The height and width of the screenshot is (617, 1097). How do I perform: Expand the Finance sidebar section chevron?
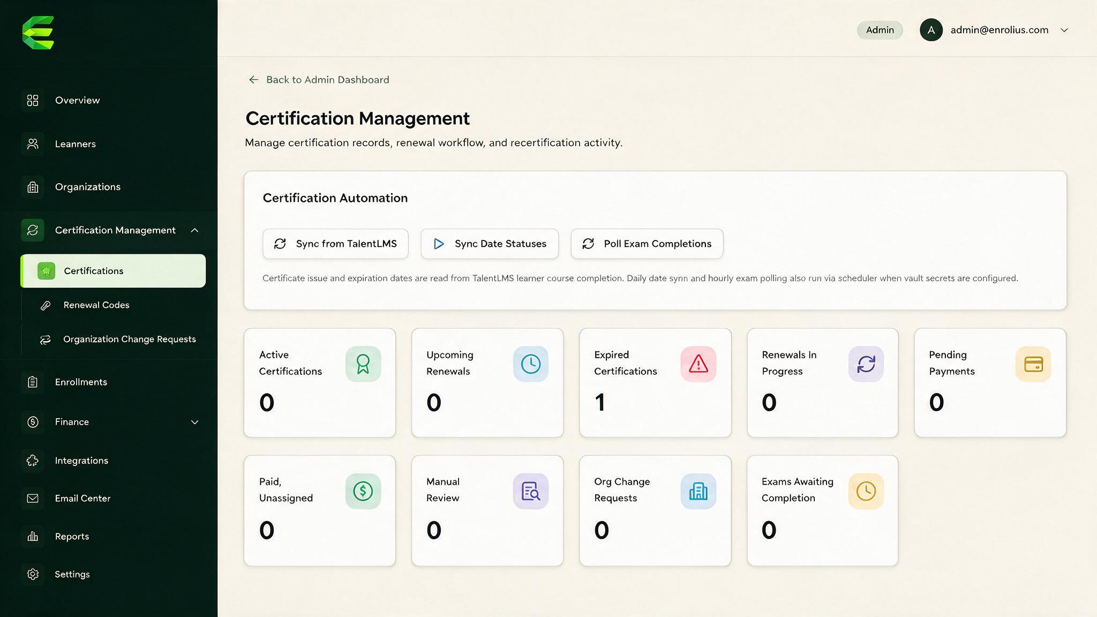tap(195, 422)
